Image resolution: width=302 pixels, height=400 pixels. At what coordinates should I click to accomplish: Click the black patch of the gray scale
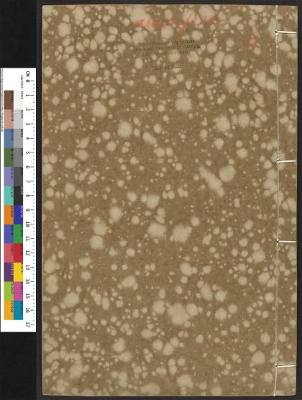18,196
